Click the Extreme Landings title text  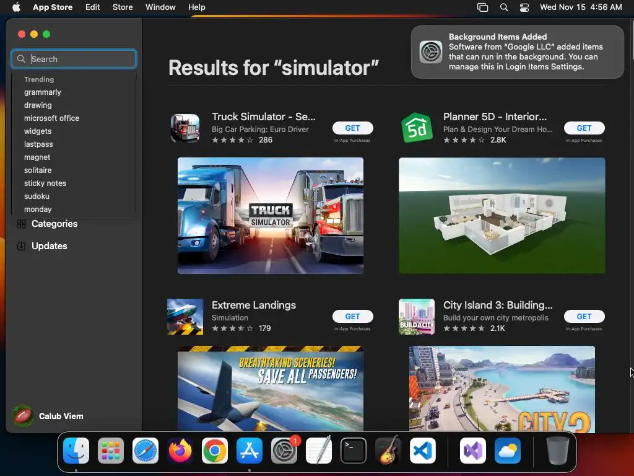tap(254, 305)
